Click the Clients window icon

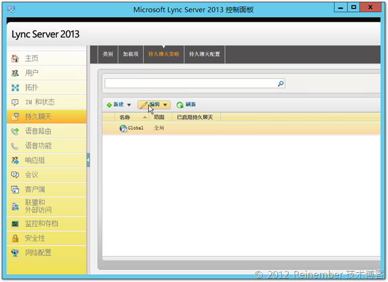pyautogui.click(x=15, y=189)
